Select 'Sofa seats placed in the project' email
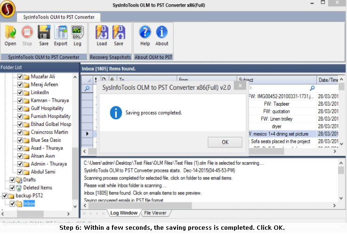Screen dimensions: 347x234 [281, 141]
